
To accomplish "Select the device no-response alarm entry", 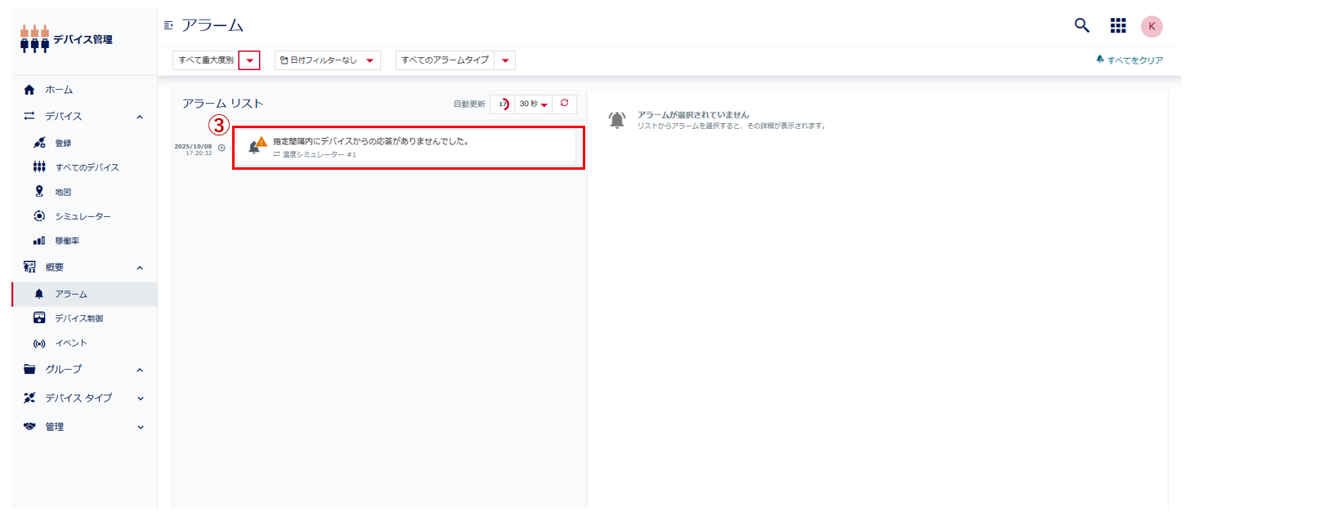I will pyautogui.click(x=409, y=148).
